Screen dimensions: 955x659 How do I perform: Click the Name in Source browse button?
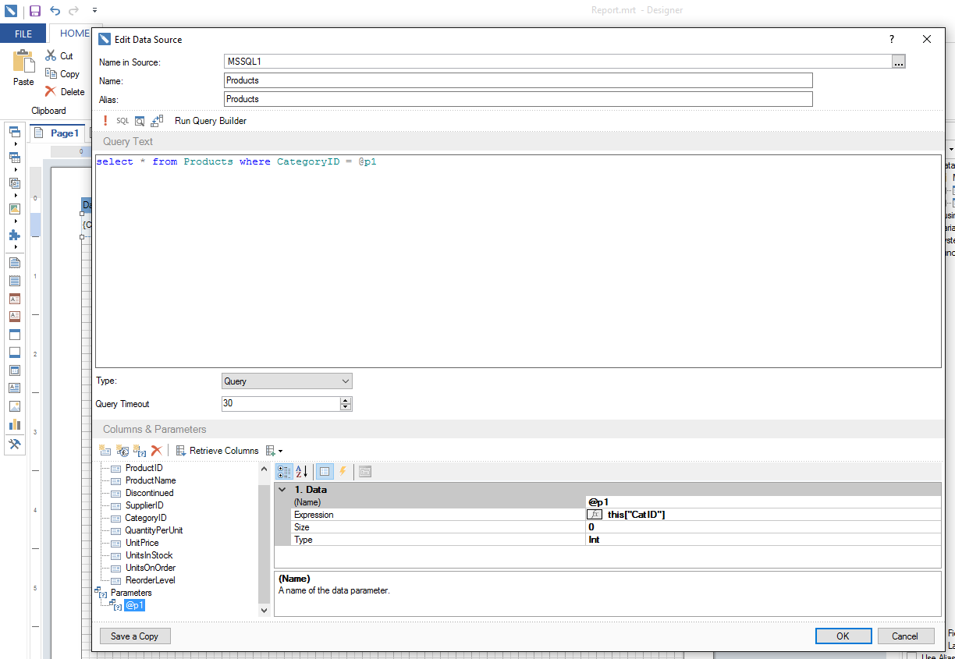click(898, 62)
